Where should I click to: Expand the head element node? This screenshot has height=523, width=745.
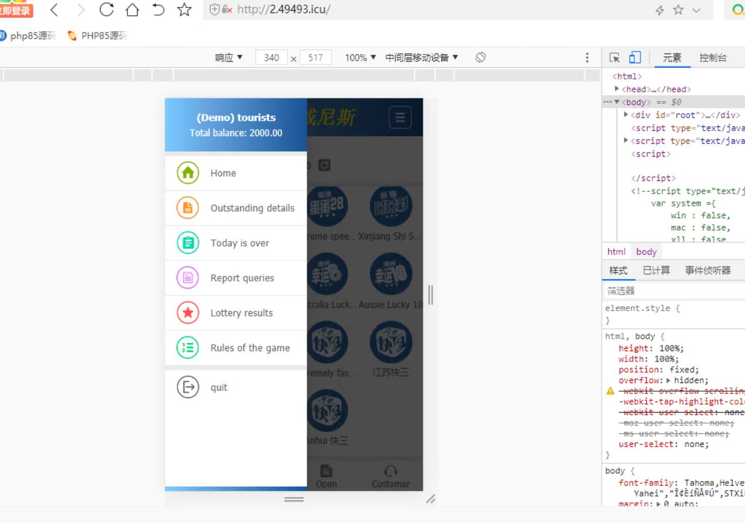tap(617, 89)
